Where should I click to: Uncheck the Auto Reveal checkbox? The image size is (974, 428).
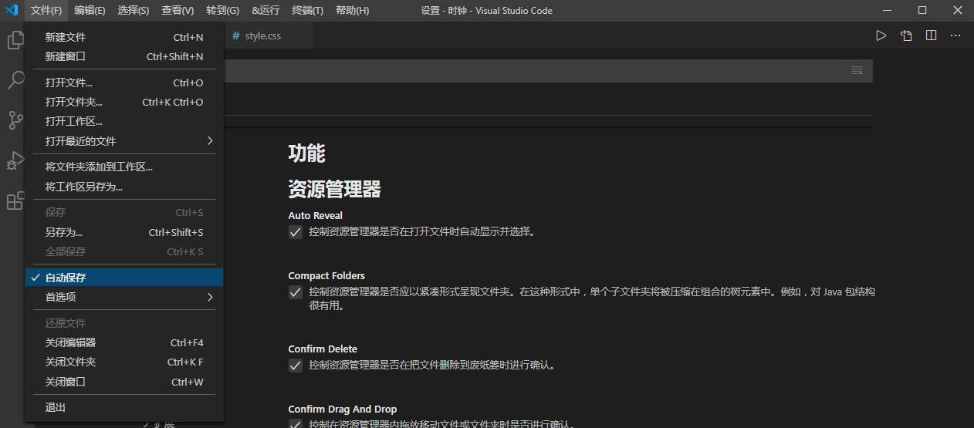click(x=296, y=231)
